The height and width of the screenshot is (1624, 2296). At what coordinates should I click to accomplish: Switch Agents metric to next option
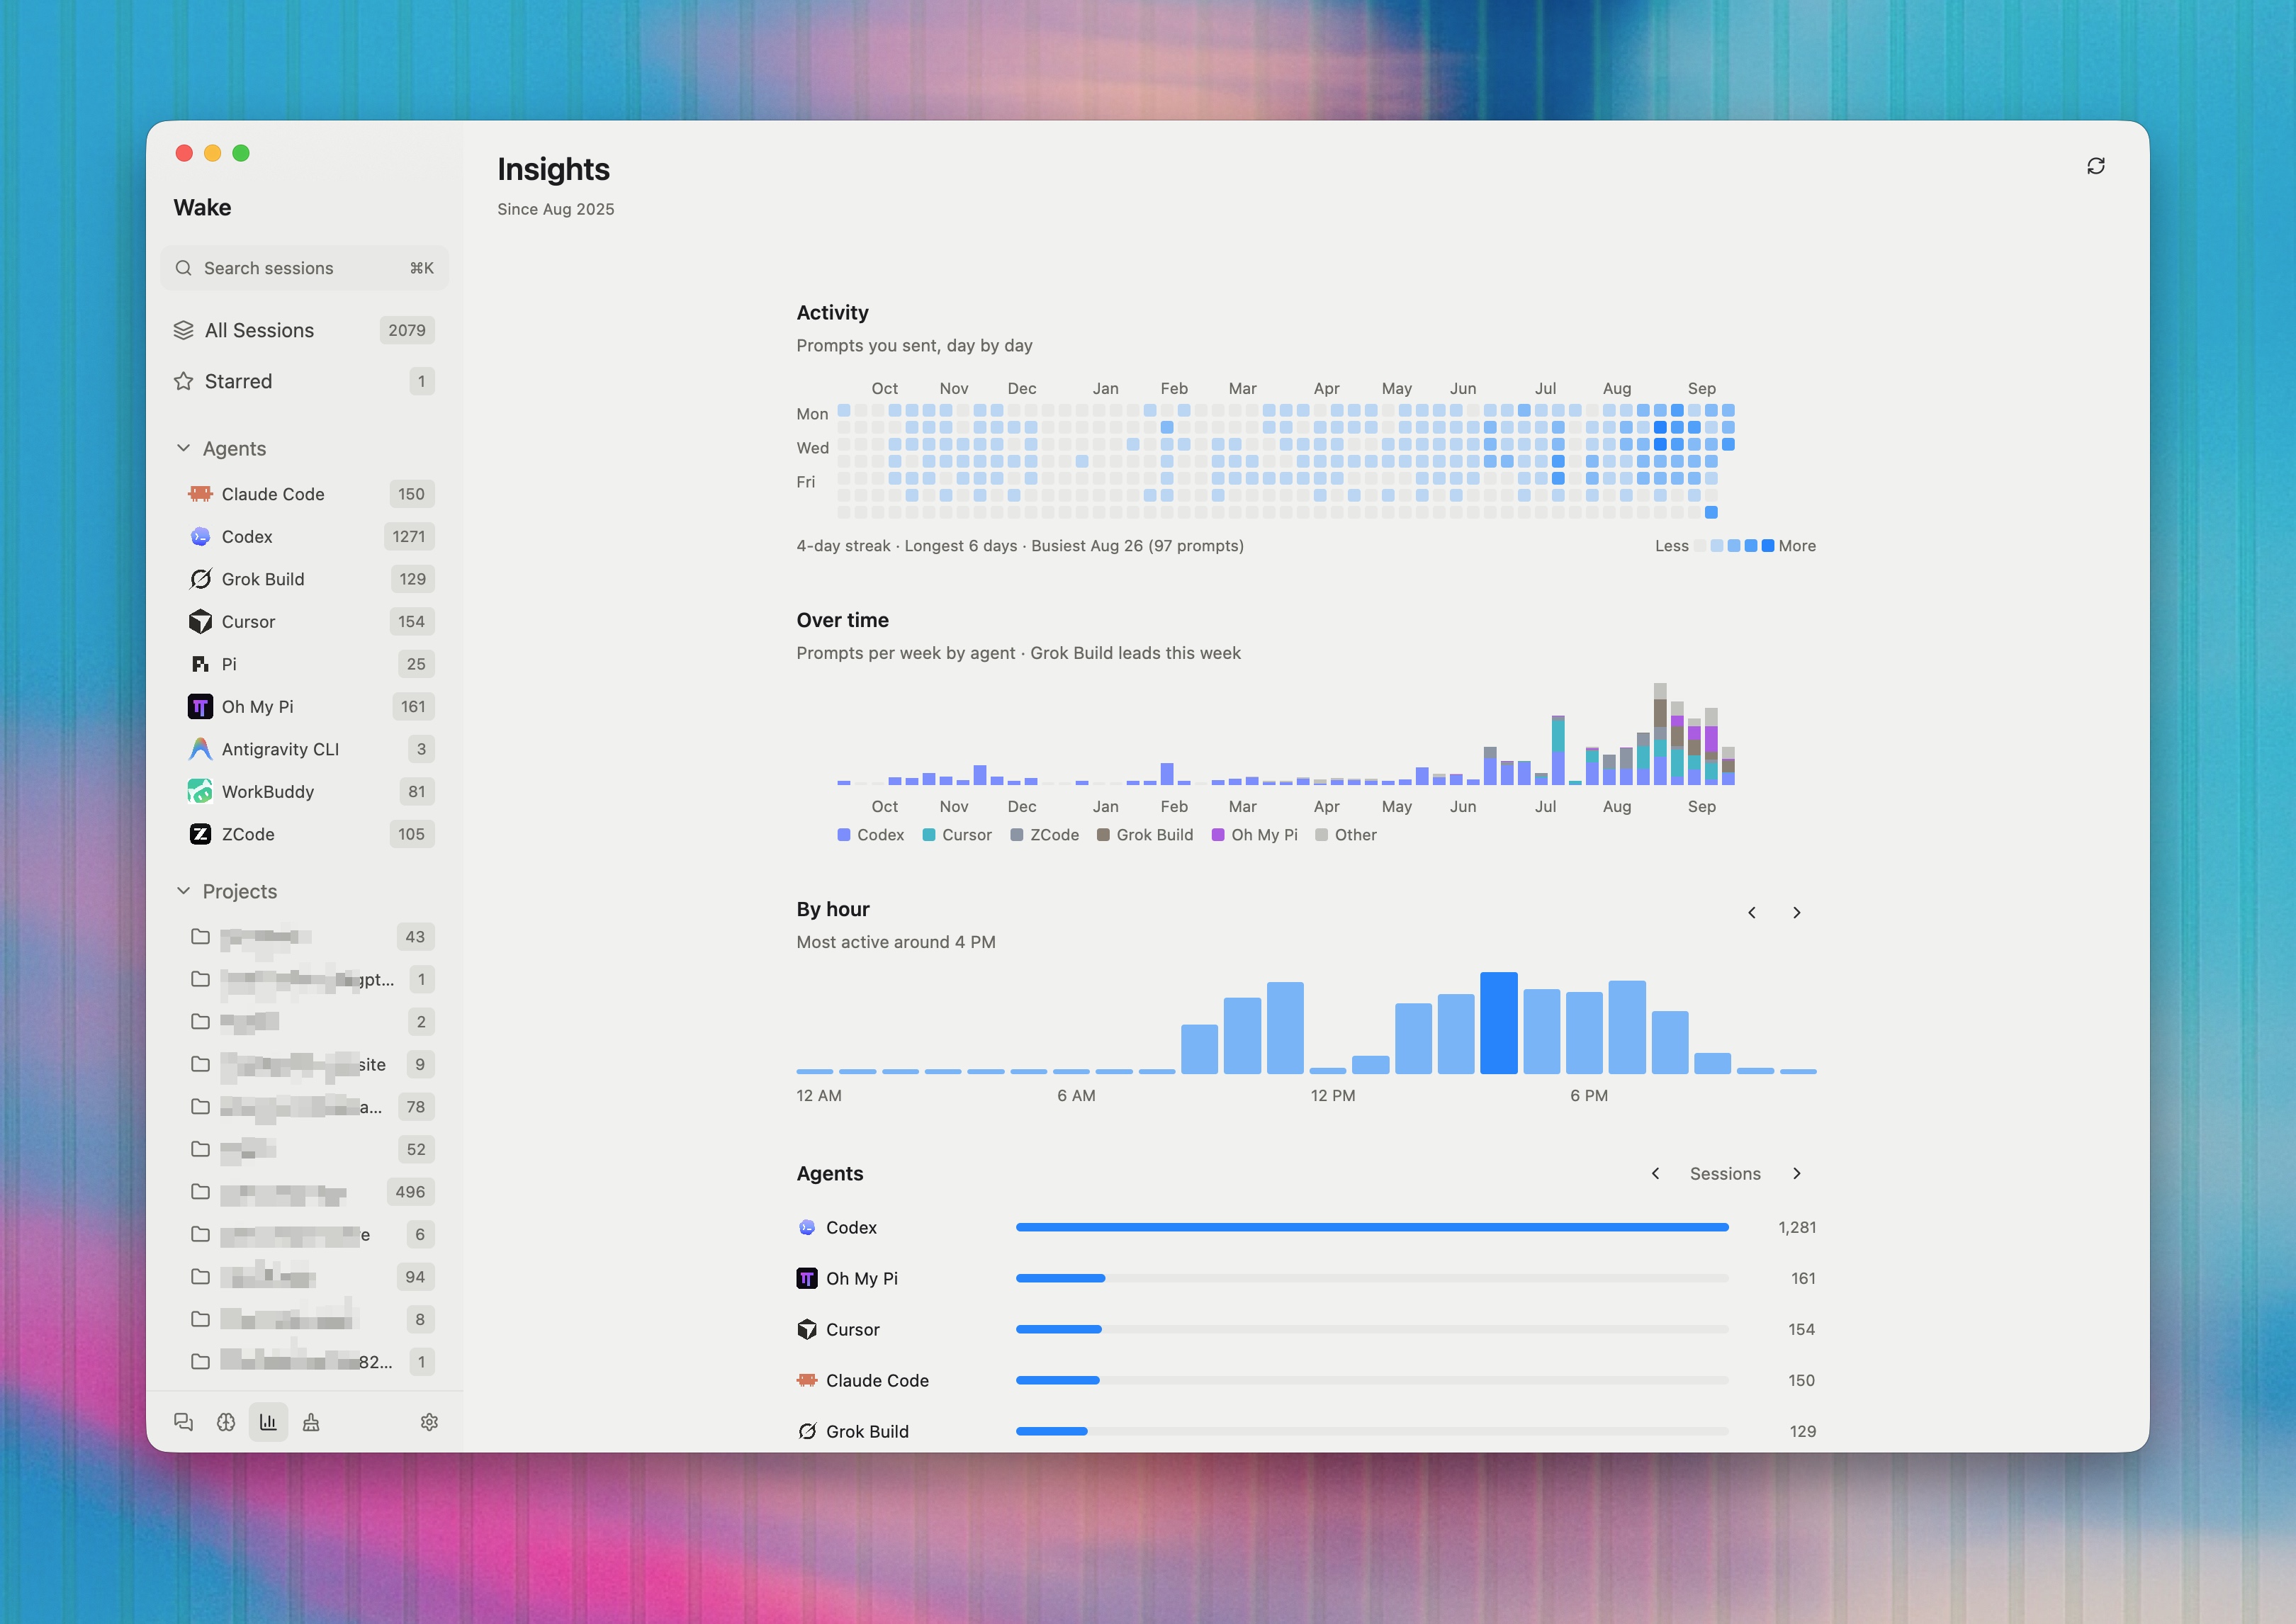[x=1796, y=1173]
